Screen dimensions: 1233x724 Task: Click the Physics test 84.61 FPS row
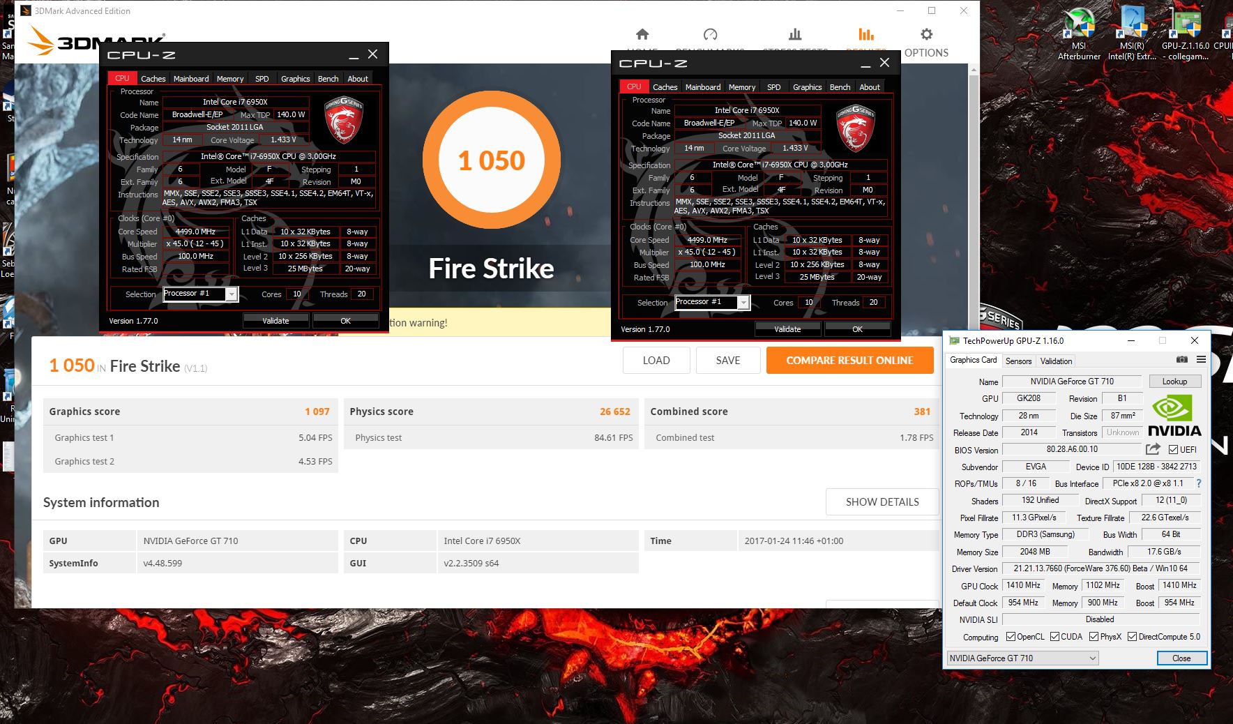491,437
